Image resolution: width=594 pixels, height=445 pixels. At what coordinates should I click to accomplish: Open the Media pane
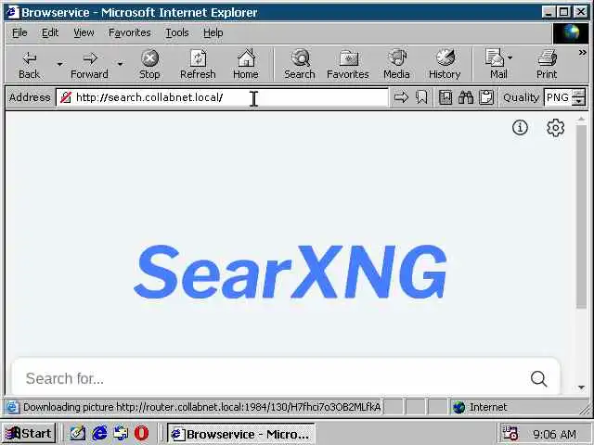coord(396,64)
